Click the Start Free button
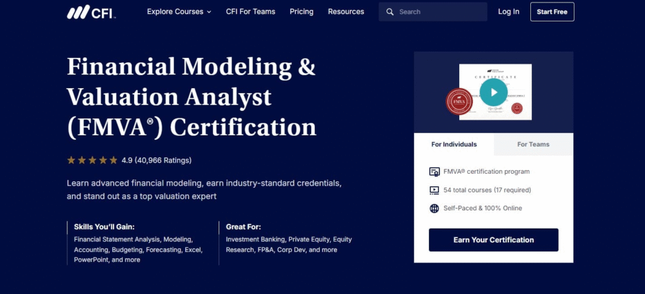645x294 pixels. tap(552, 12)
